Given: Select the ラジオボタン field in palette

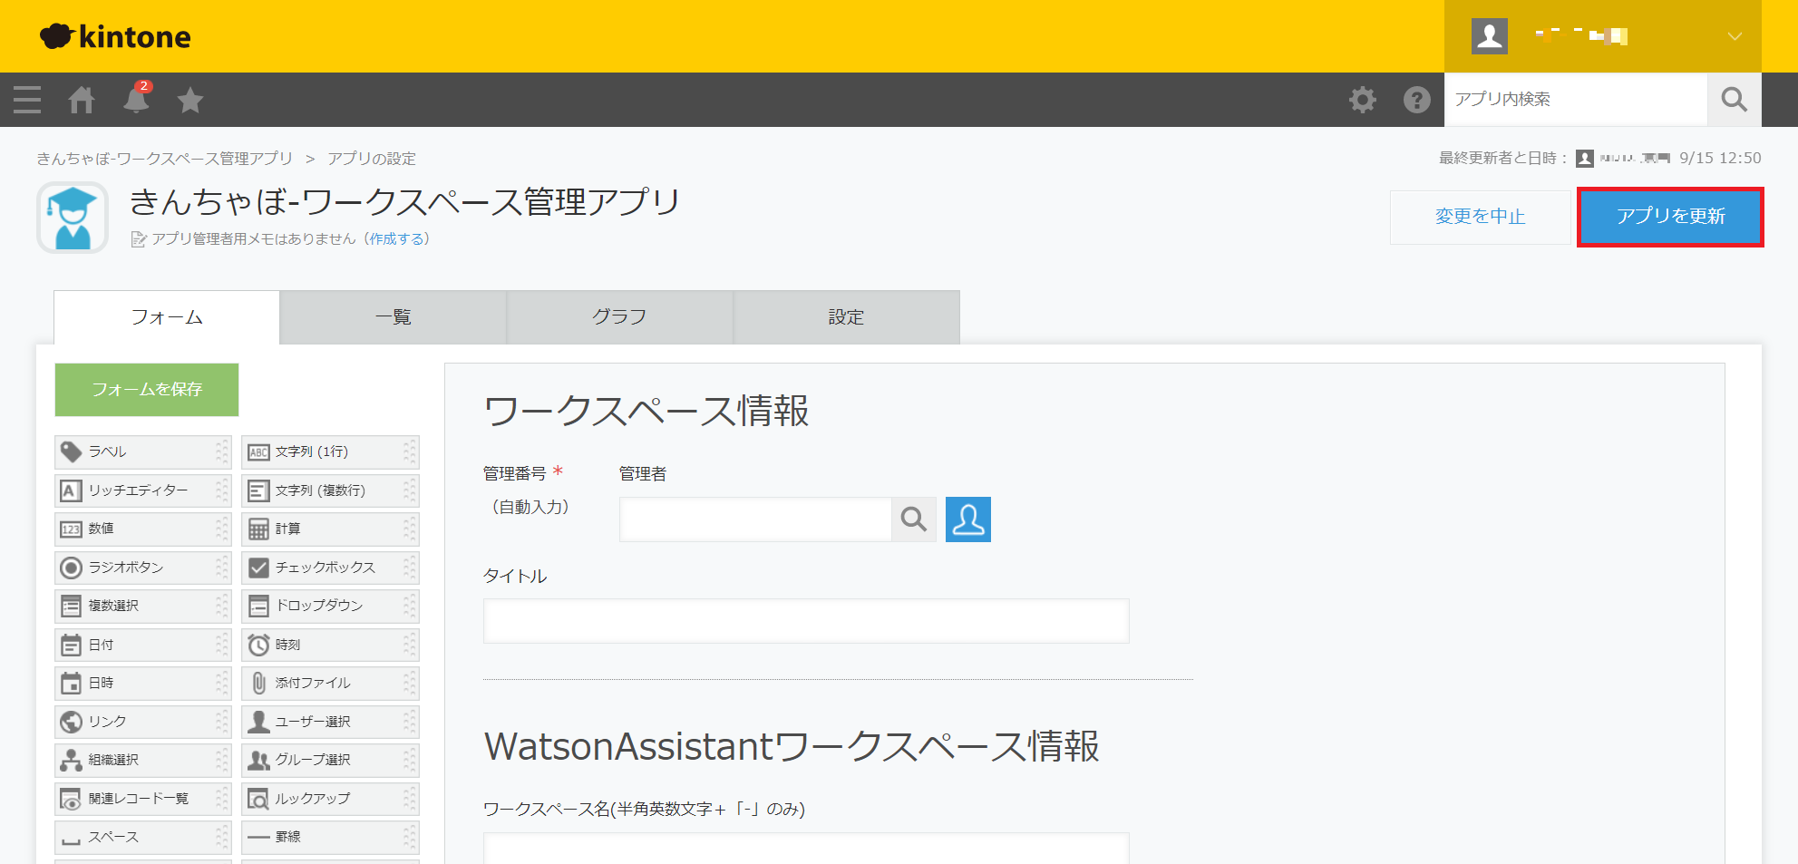Looking at the screenshot, I should (x=142, y=568).
